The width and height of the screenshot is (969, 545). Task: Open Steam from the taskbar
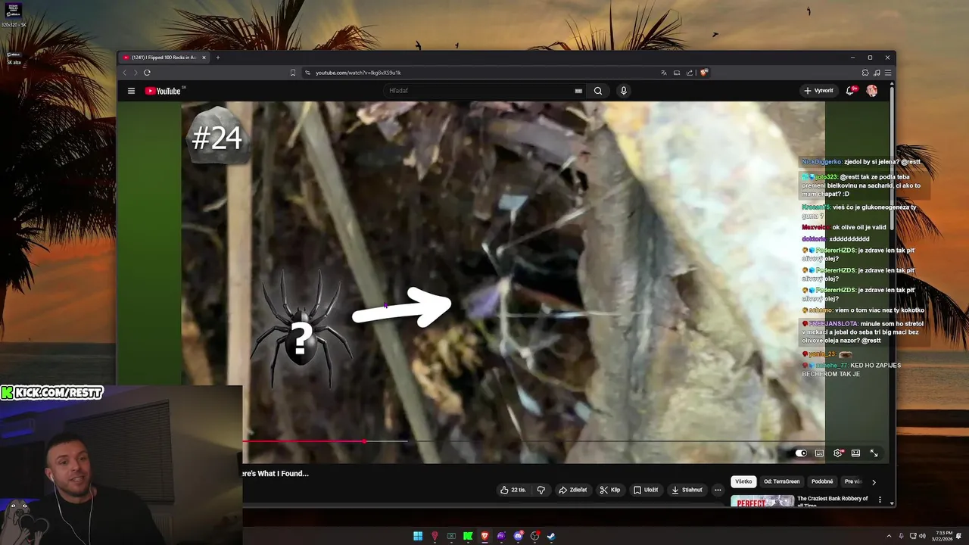click(551, 536)
